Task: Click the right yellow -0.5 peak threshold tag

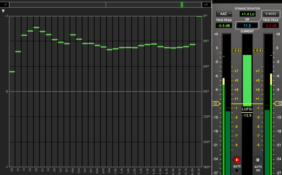Action: (x=258, y=50)
